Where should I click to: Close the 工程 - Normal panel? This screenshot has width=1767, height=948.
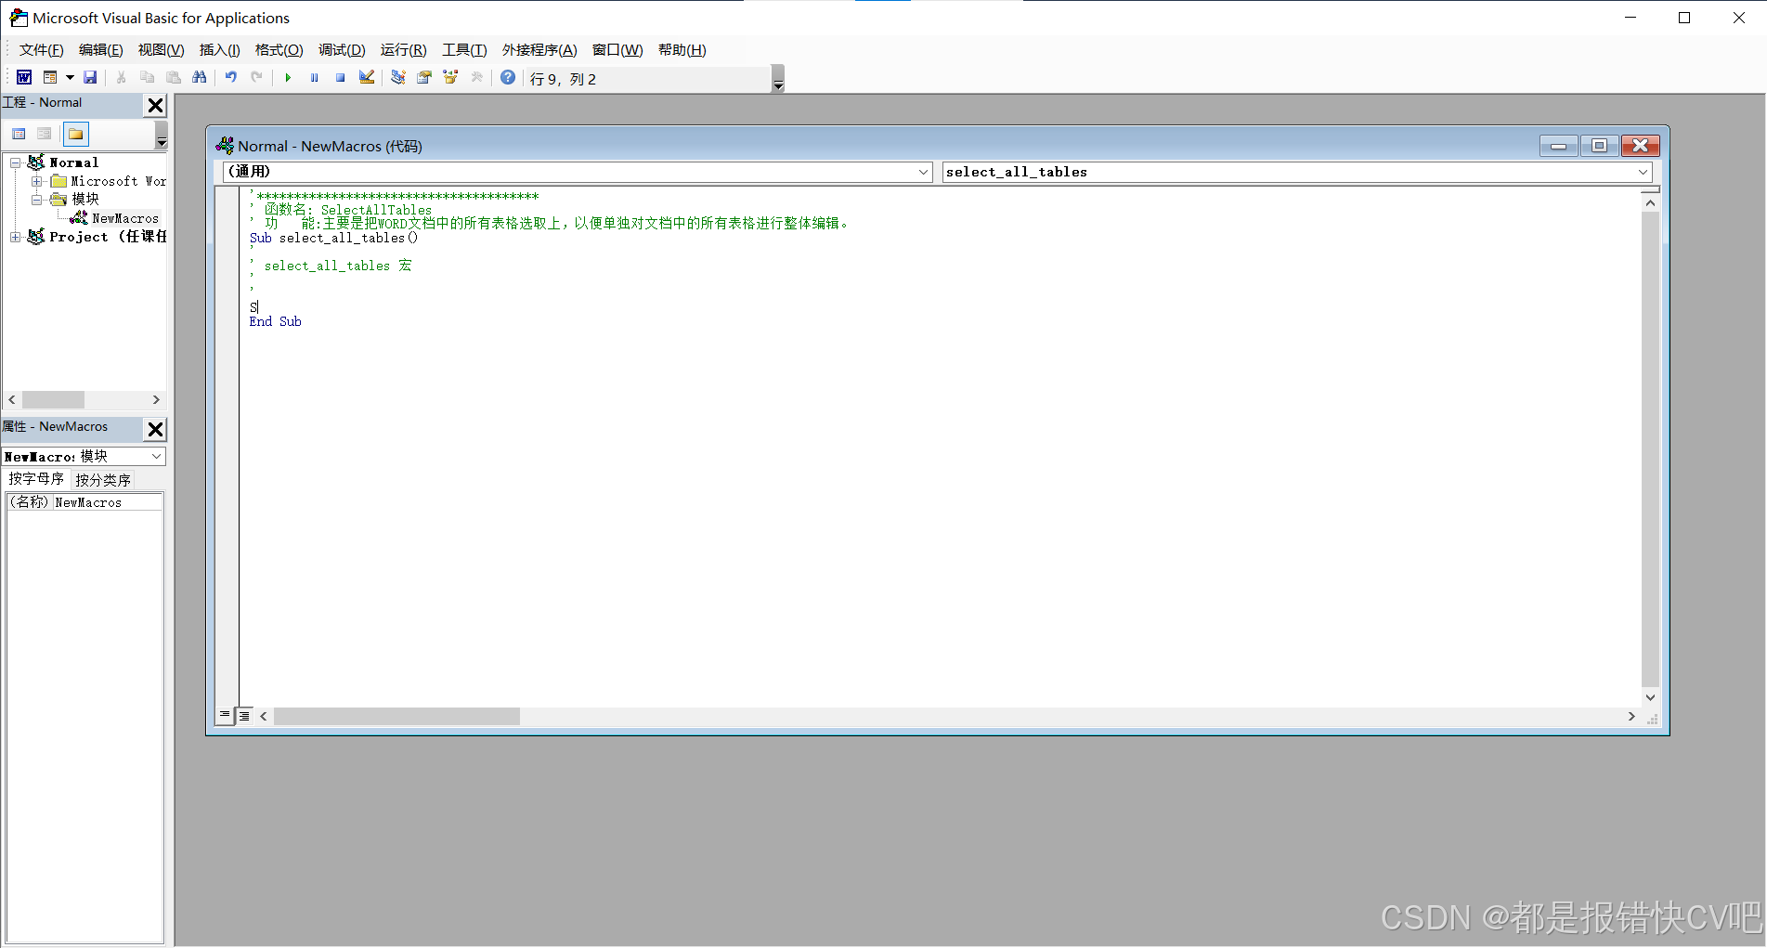(155, 105)
